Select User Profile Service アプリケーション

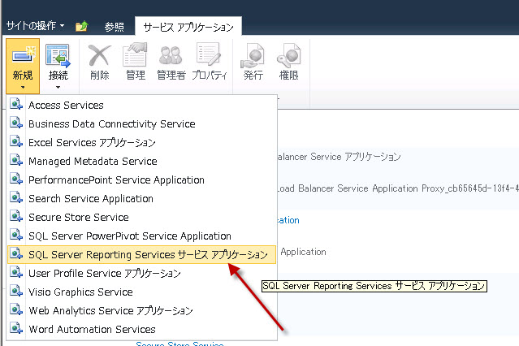pos(141,273)
